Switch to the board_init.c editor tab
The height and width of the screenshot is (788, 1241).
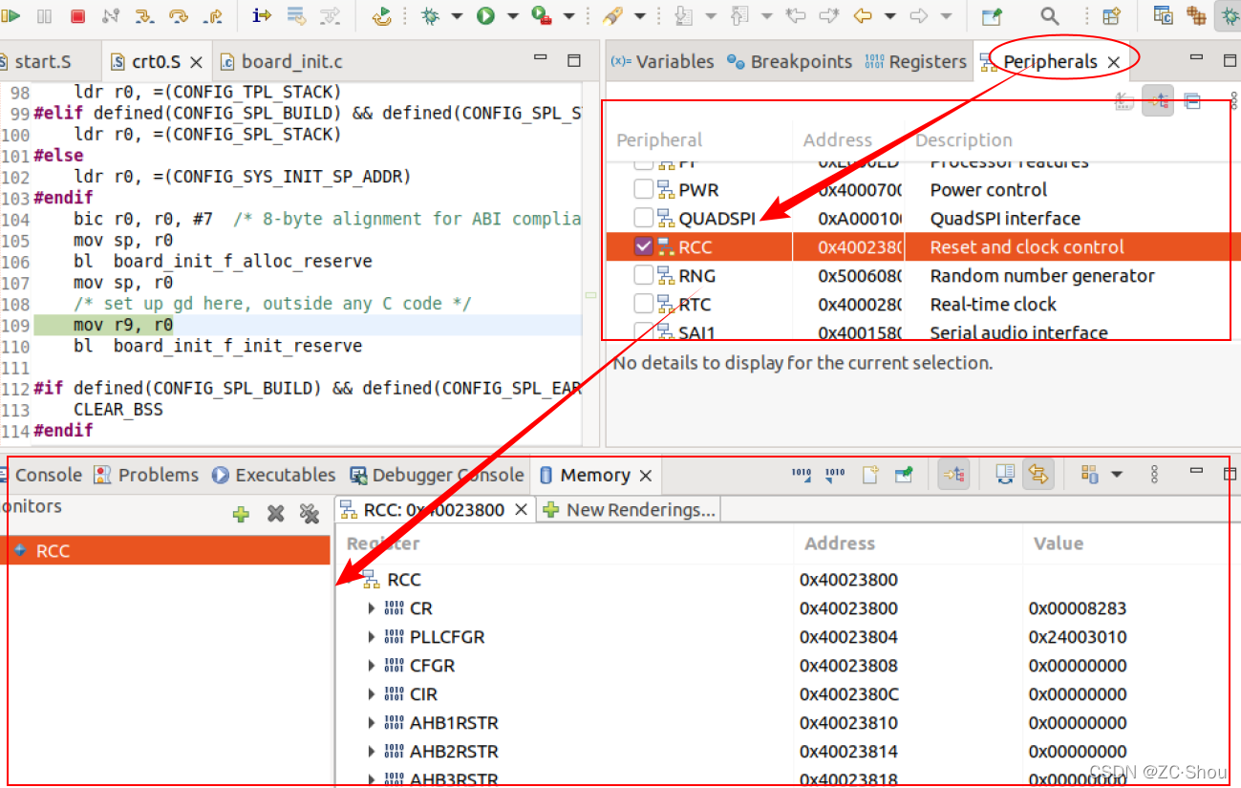tap(281, 62)
